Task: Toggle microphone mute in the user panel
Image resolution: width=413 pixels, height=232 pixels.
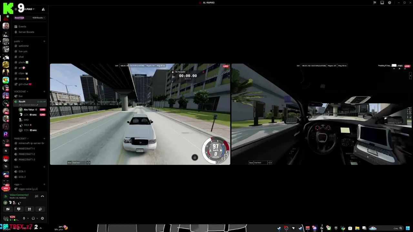Action: (x=24, y=218)
